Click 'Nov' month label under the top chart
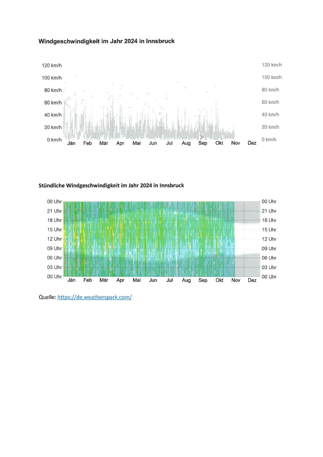Viewport: 323px width, 457px height. (235, 143)
